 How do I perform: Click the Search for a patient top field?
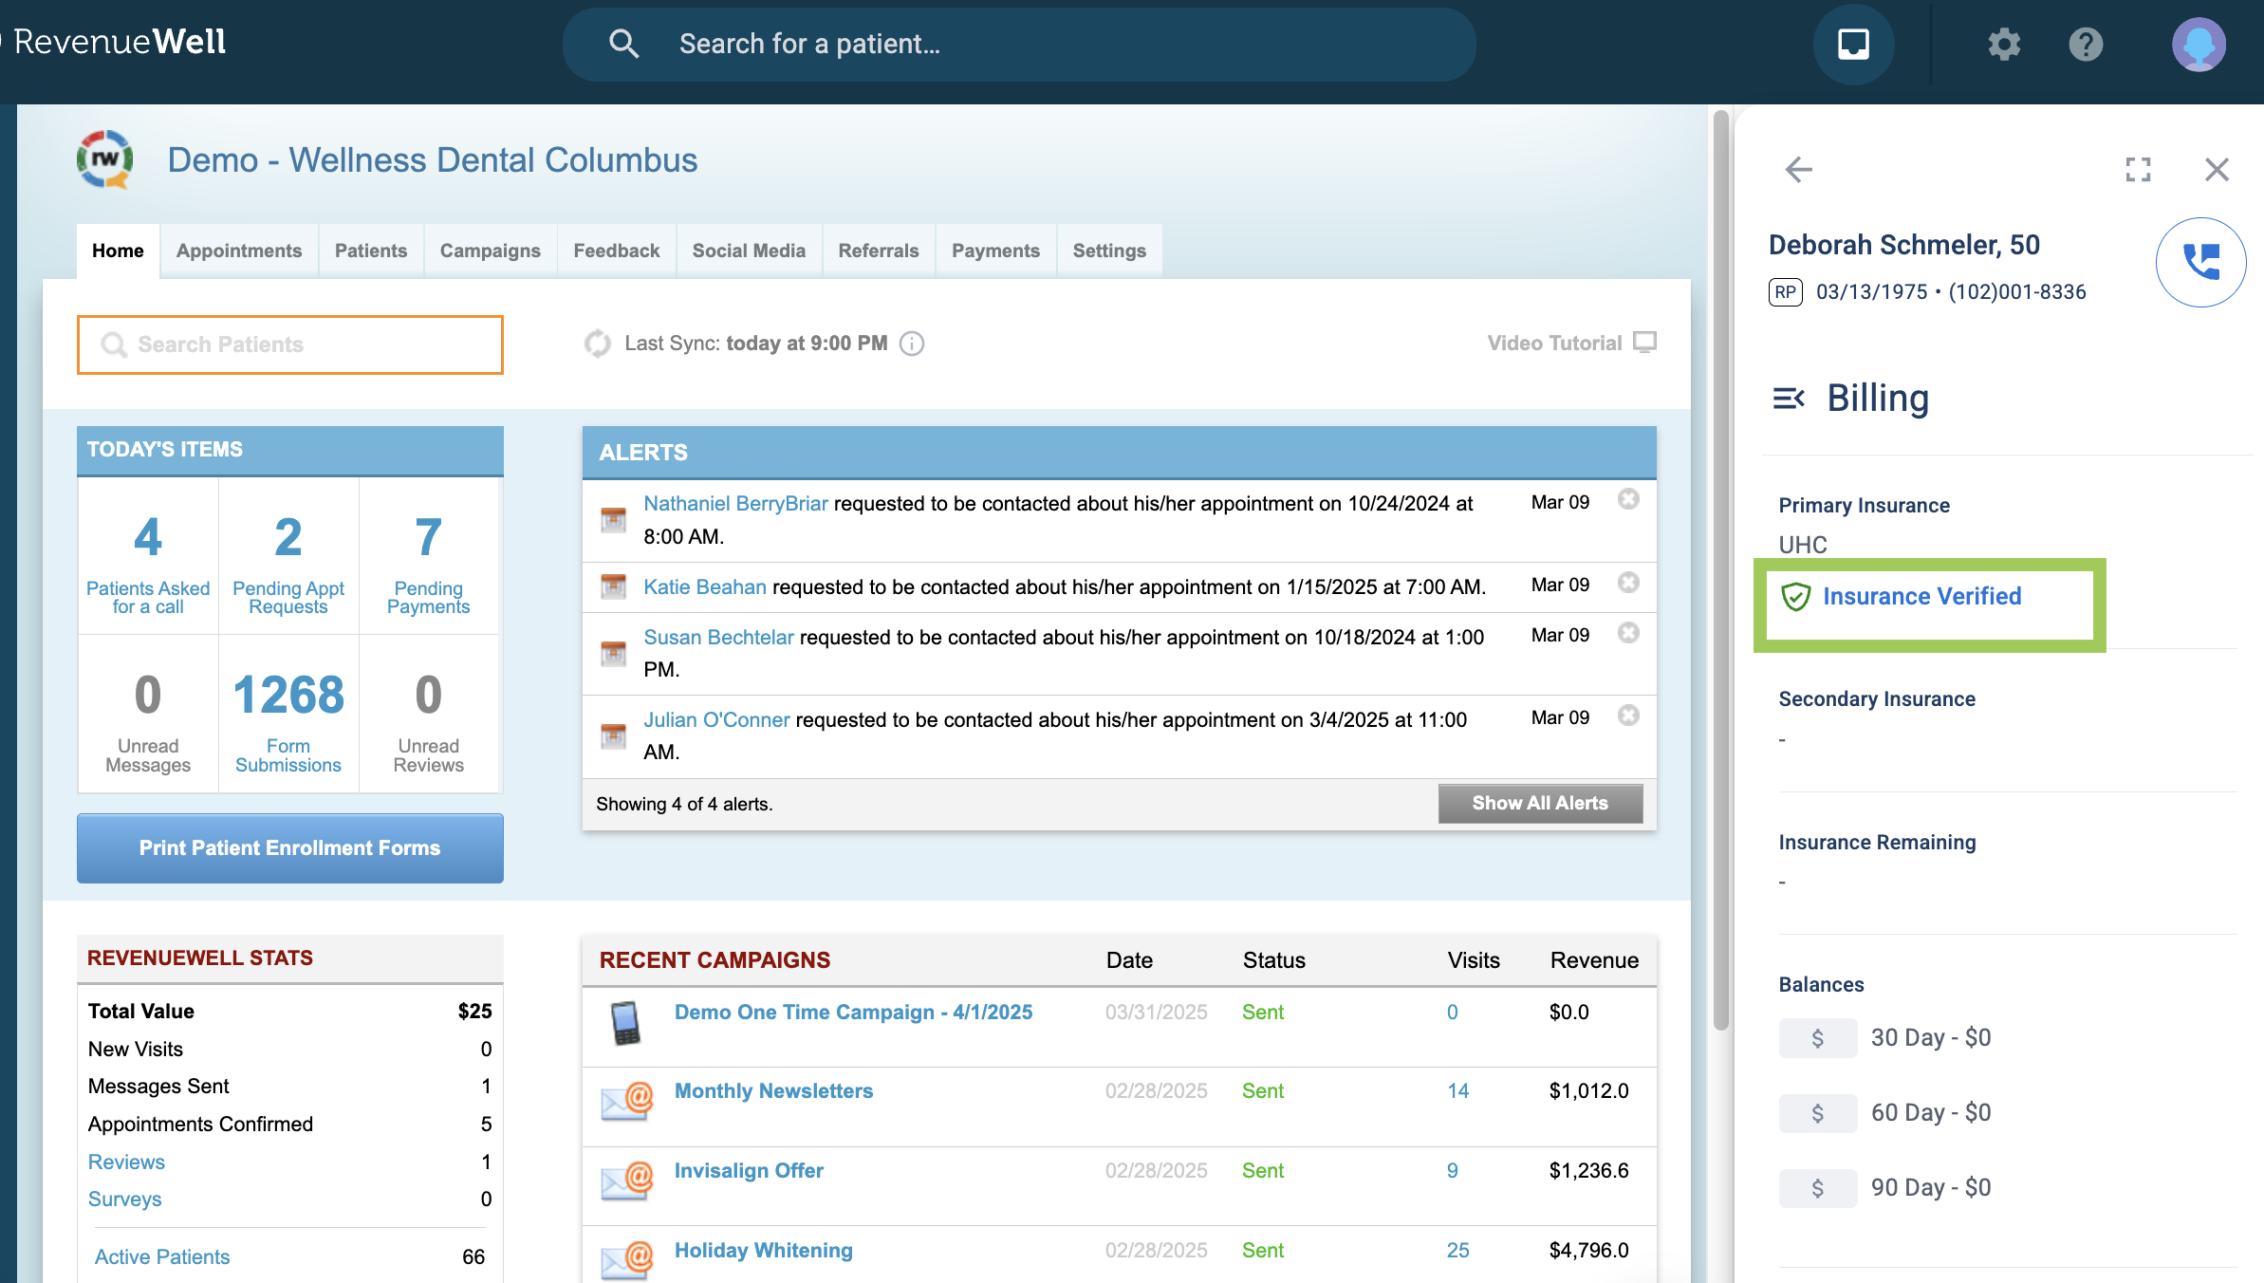[x=1019, y=45]
